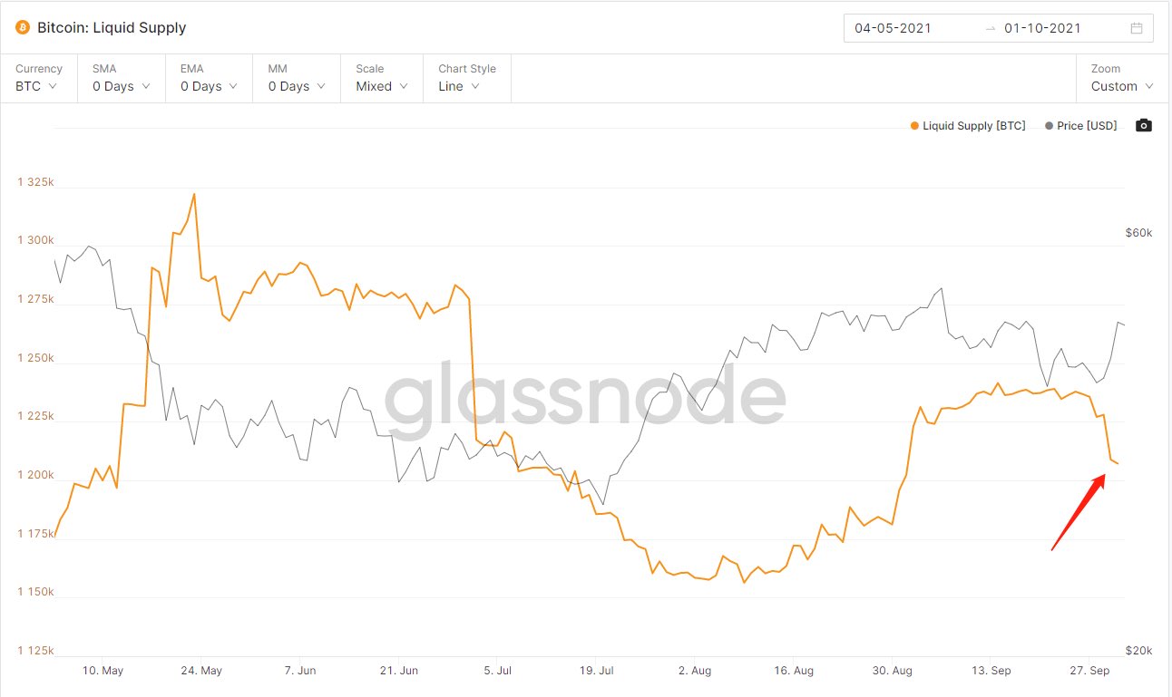Expand the SMA 0 Days dropdown
Viewport: 1172px width, 697px height.
(122, 78)
